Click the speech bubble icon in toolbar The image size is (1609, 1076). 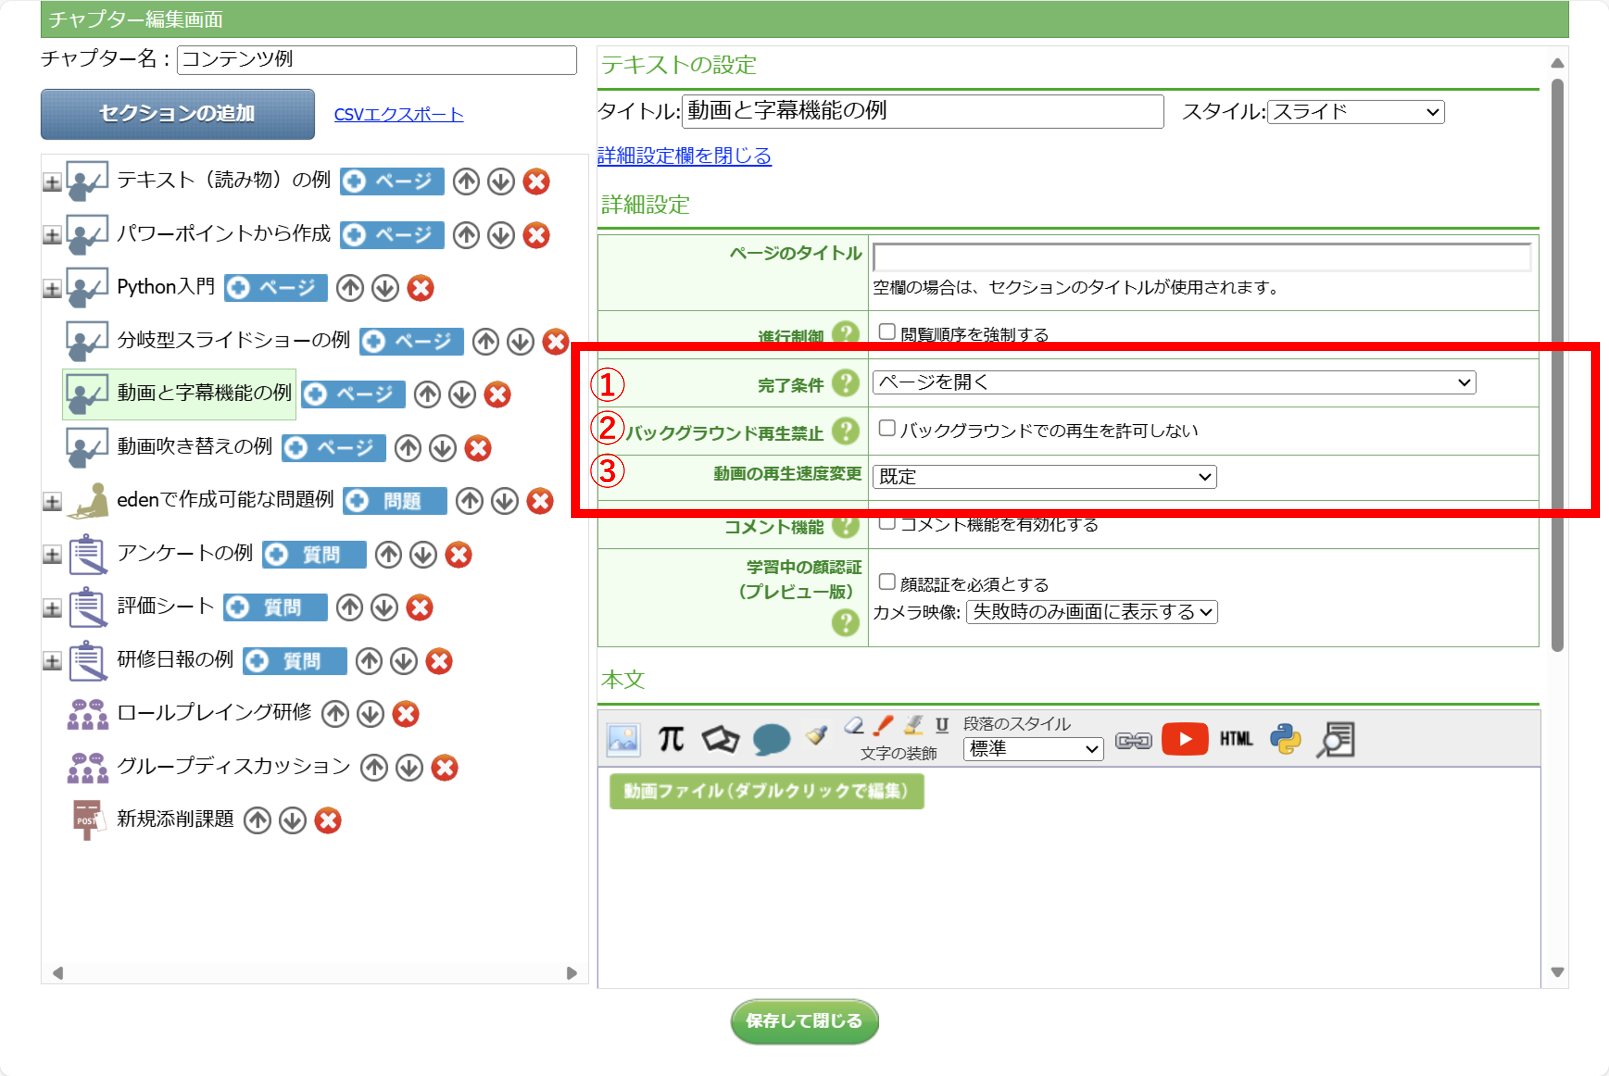coord(771,740)
